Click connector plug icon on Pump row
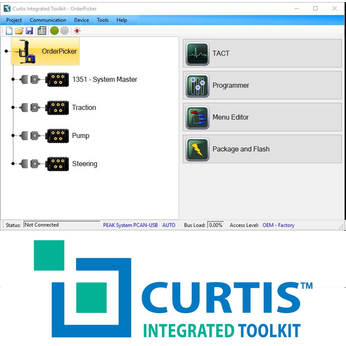346x346 pixels. click(30, 136)
